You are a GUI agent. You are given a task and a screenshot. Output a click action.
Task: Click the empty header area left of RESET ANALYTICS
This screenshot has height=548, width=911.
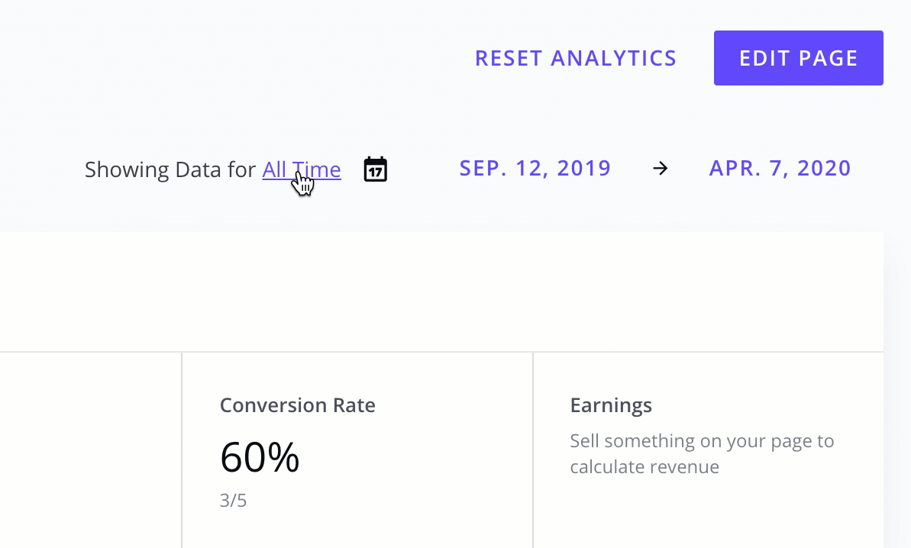point(232,58)
